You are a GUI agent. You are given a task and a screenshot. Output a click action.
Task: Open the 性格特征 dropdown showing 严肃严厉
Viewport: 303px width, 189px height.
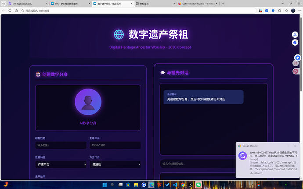click(x=61, y=164)
